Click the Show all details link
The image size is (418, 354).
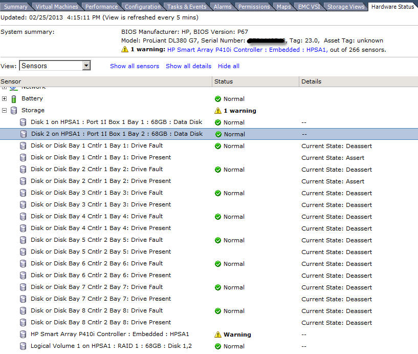[x=188, y=66]
